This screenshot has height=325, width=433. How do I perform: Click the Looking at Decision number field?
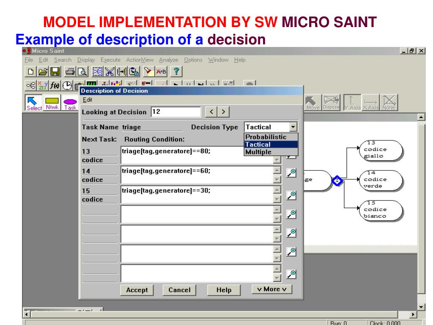pyautogui.click(x=176, y=112)
